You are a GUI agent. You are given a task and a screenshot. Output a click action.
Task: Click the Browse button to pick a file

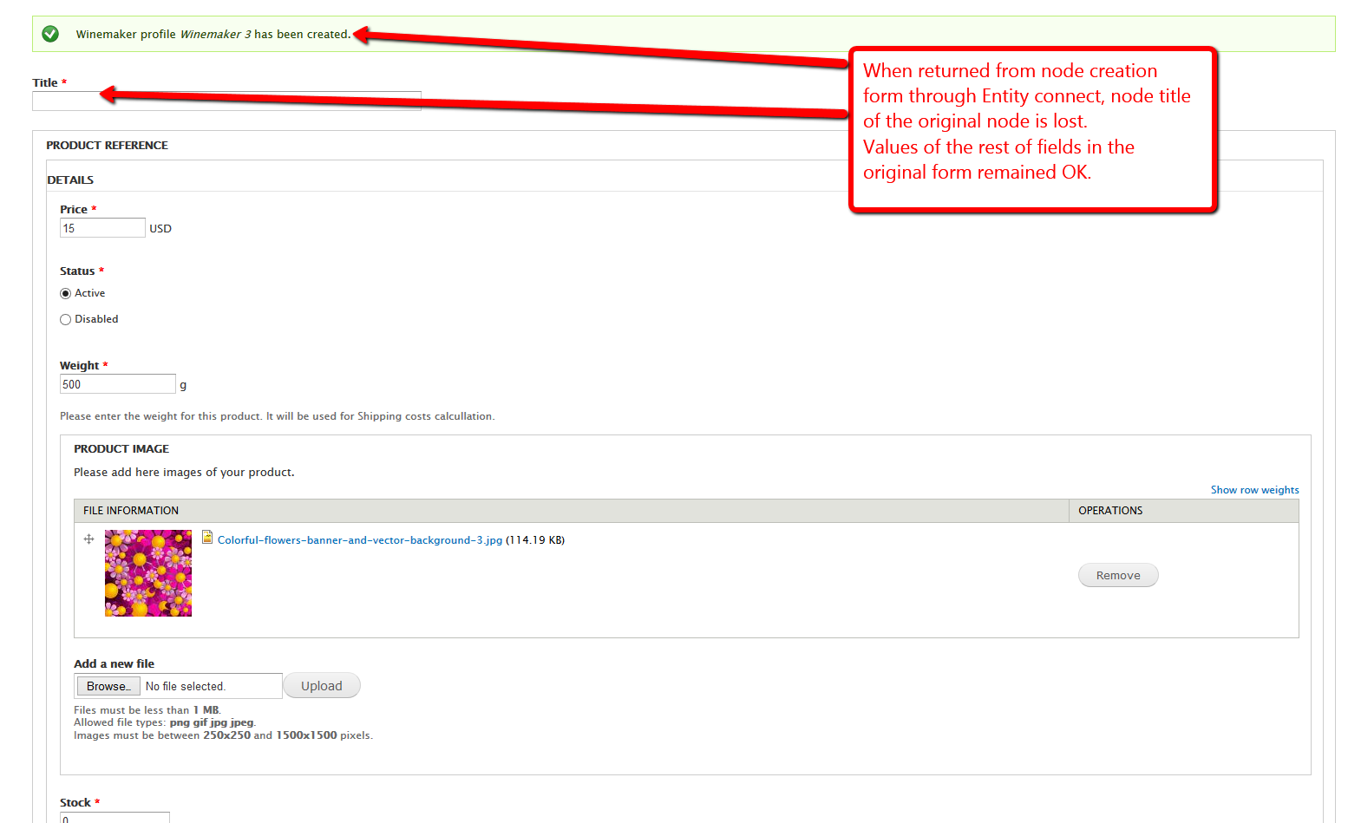point(108,685)
